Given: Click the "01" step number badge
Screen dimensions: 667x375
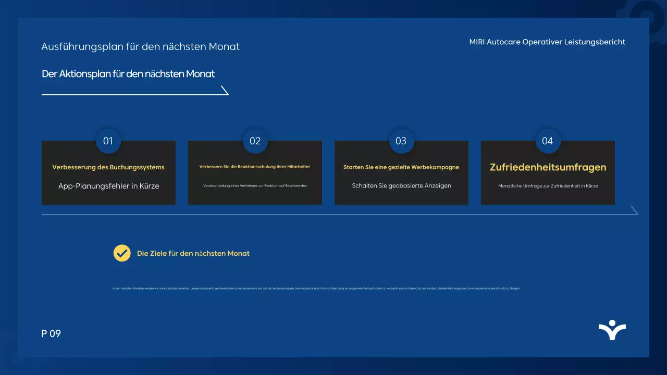Looking at the screenshot, I should [x=108, y=141].
